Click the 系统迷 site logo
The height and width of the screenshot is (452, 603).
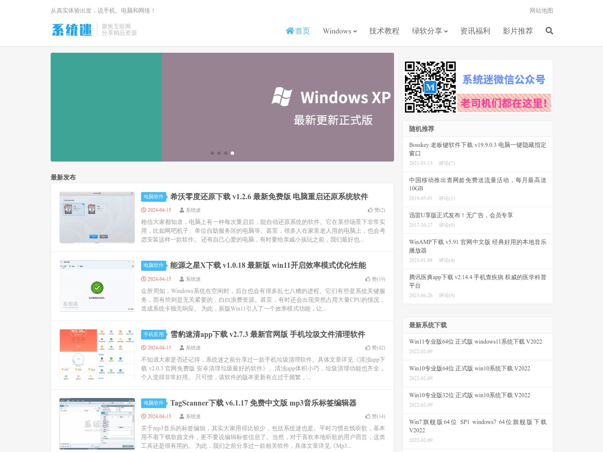(72, 30)
